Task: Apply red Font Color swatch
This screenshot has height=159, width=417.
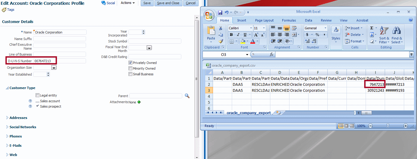Action: (x=253, y=41)
